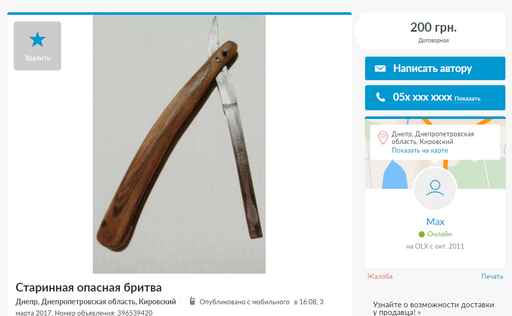Open the Написать автору message button

pyautogui.click(x=435, y=68)
